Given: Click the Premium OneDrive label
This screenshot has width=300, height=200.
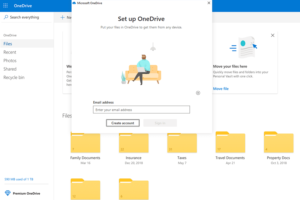Looking at the screenshot, I should [27, 193].
